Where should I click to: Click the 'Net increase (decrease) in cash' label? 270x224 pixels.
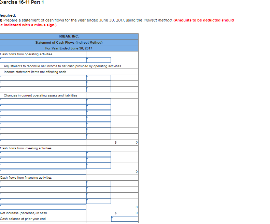tap(24, 213)
